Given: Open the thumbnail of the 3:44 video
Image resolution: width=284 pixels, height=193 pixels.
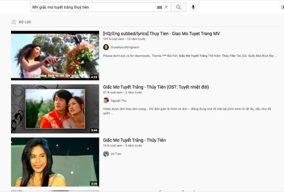Looking at the screenshot, I should click(x=55, y=109).
